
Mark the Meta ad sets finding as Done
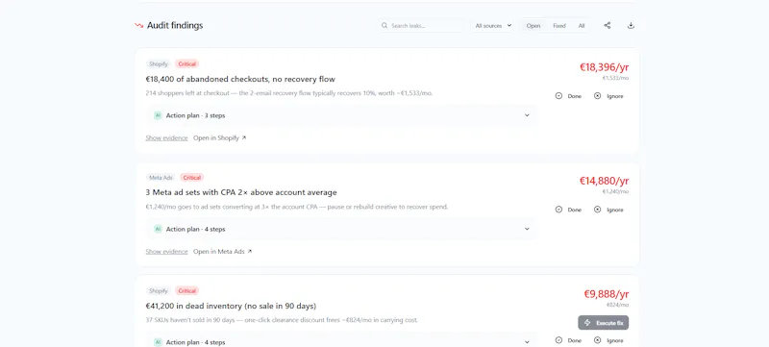(x=568, y=210)
